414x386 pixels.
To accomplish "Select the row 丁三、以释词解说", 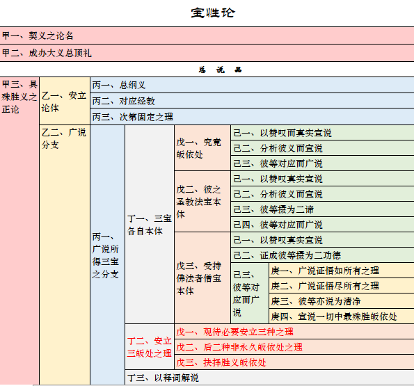I will click(x=269, y=378).
